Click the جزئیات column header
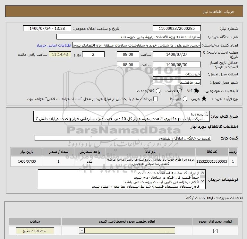 coord(35,221)
